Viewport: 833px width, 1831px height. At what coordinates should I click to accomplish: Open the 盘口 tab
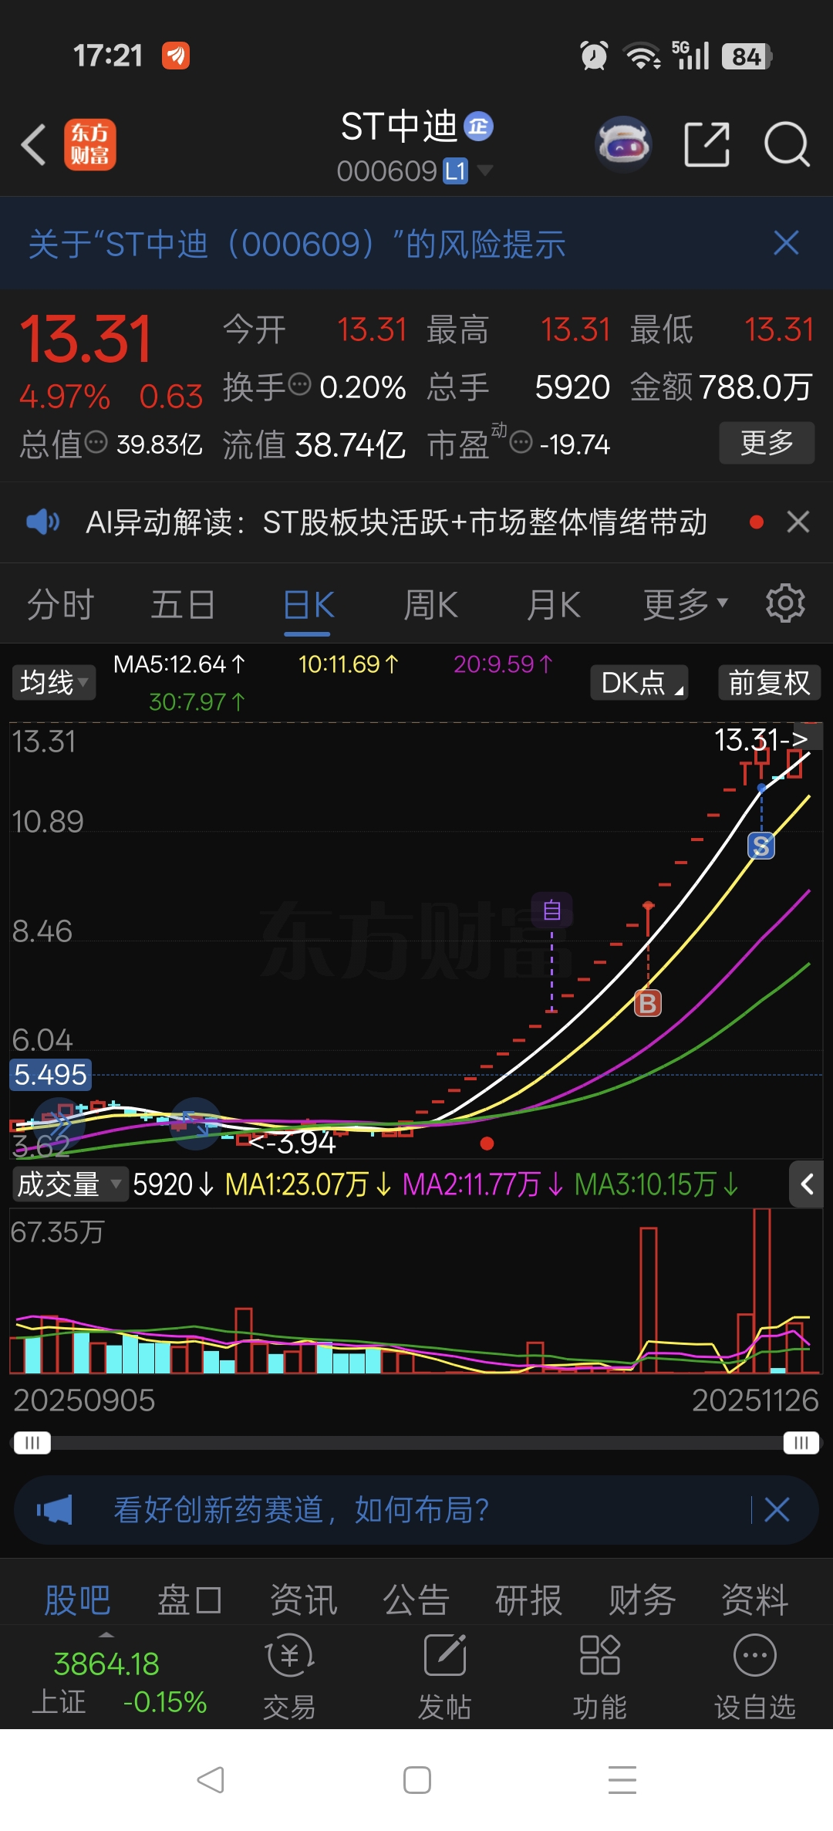click(190, 1600)
